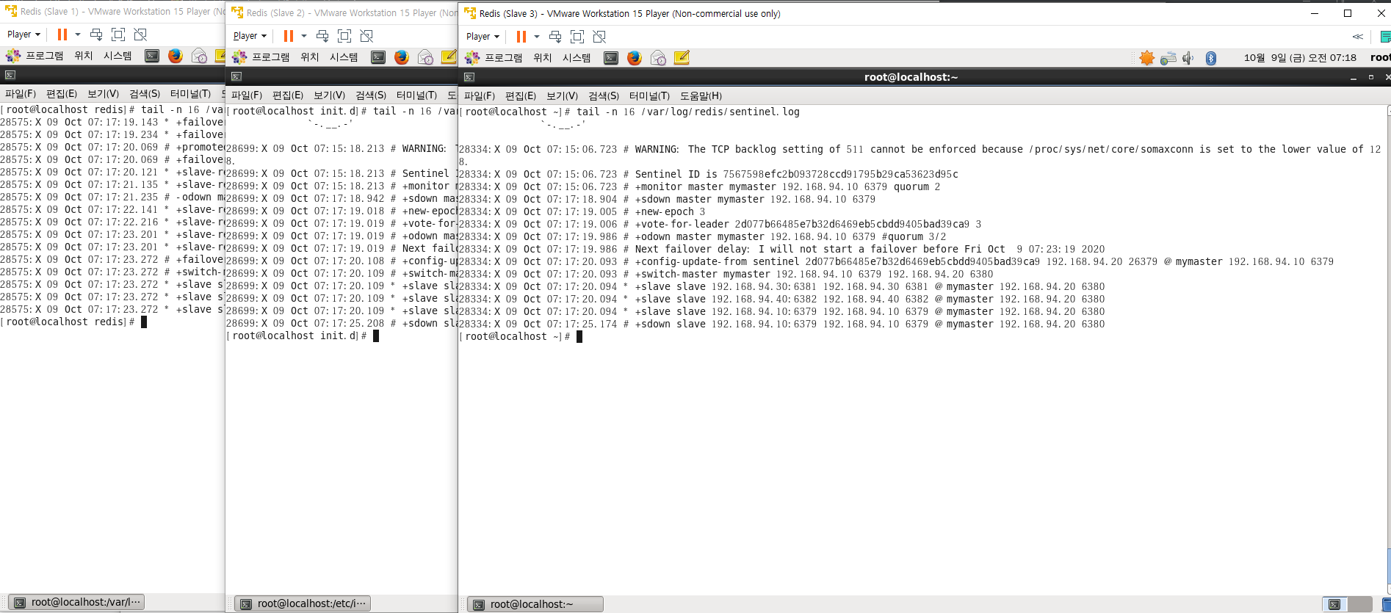Open 위치 places menu in Slave 3
The width and height of the screenshot is (1391, 613).
pos(543,58)
